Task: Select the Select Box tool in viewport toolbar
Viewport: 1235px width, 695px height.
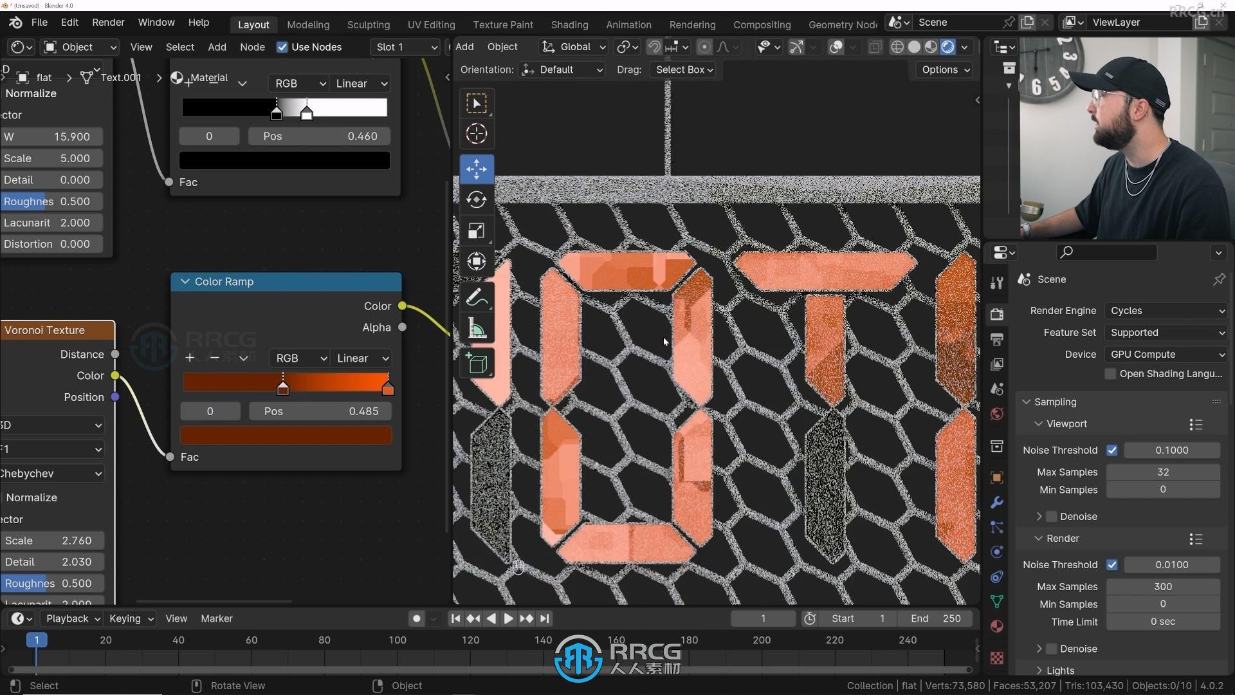Action: (x=477, y=104)
